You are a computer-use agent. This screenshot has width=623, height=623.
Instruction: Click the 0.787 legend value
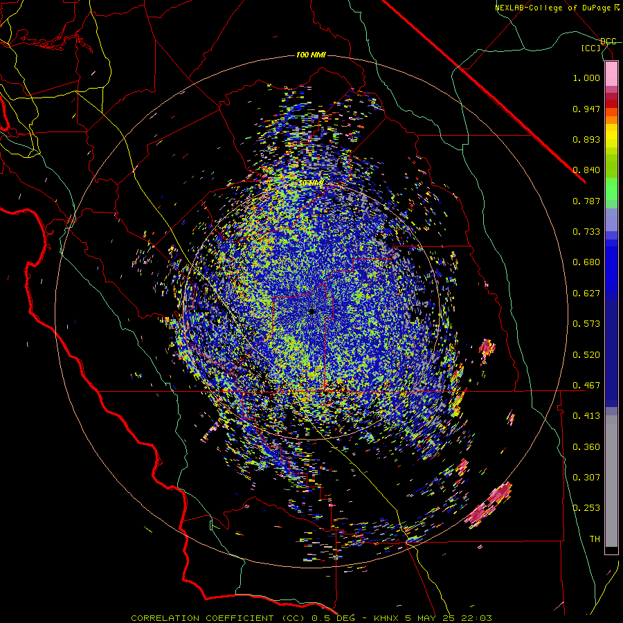(x=586, y=201)
